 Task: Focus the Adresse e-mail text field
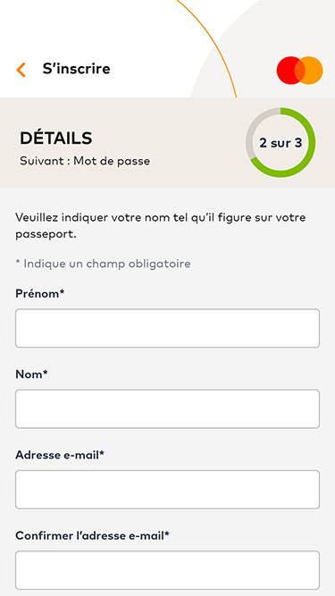pyautogui.click(x=168, y=490)
